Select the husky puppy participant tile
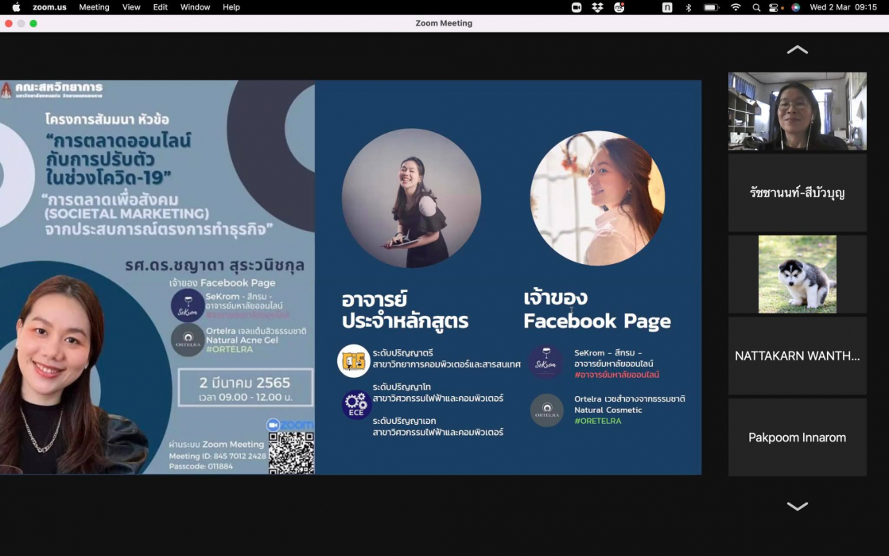The width and height of the screenshot is (889, 556). coord(797,274)
